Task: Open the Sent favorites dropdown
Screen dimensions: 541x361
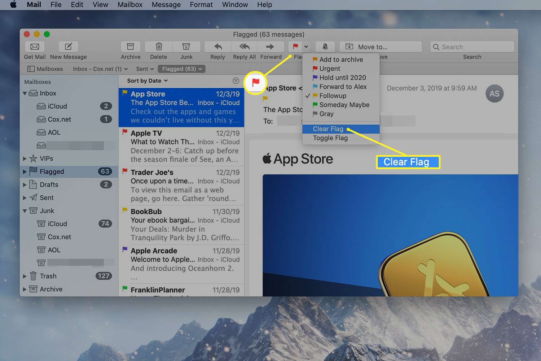Action: pyautogui.click(x=145, y=69)
